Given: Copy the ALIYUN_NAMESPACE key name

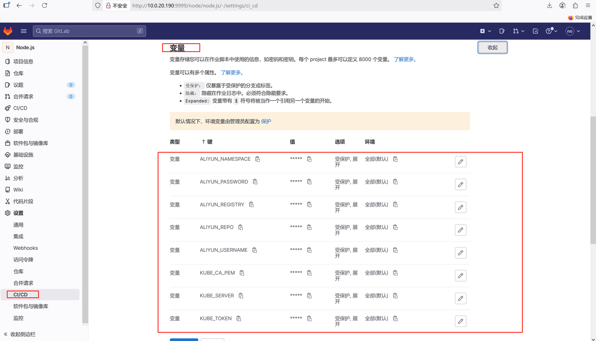Looking at the screenshot, I should pyautogui.click(x=257, y=159).
